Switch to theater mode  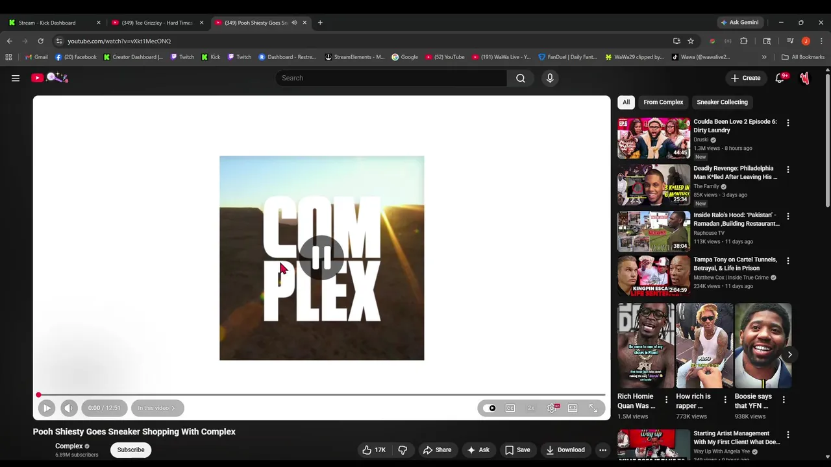point(573,408)
